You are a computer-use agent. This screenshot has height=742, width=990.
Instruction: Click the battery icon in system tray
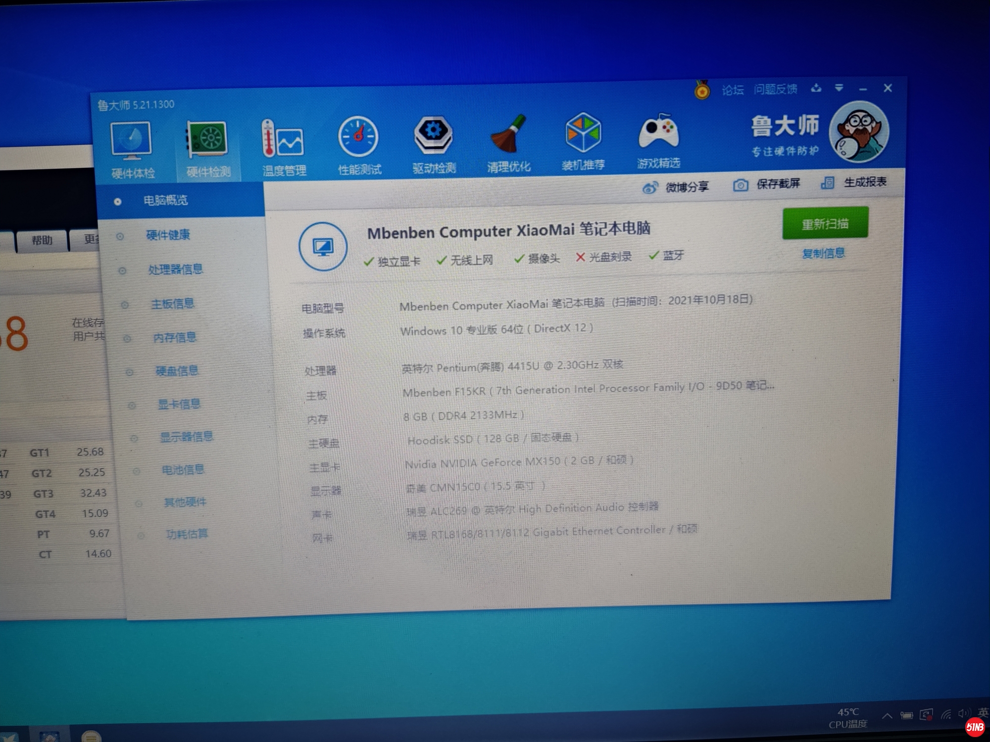pyautogui.click(x=906, y=715)
